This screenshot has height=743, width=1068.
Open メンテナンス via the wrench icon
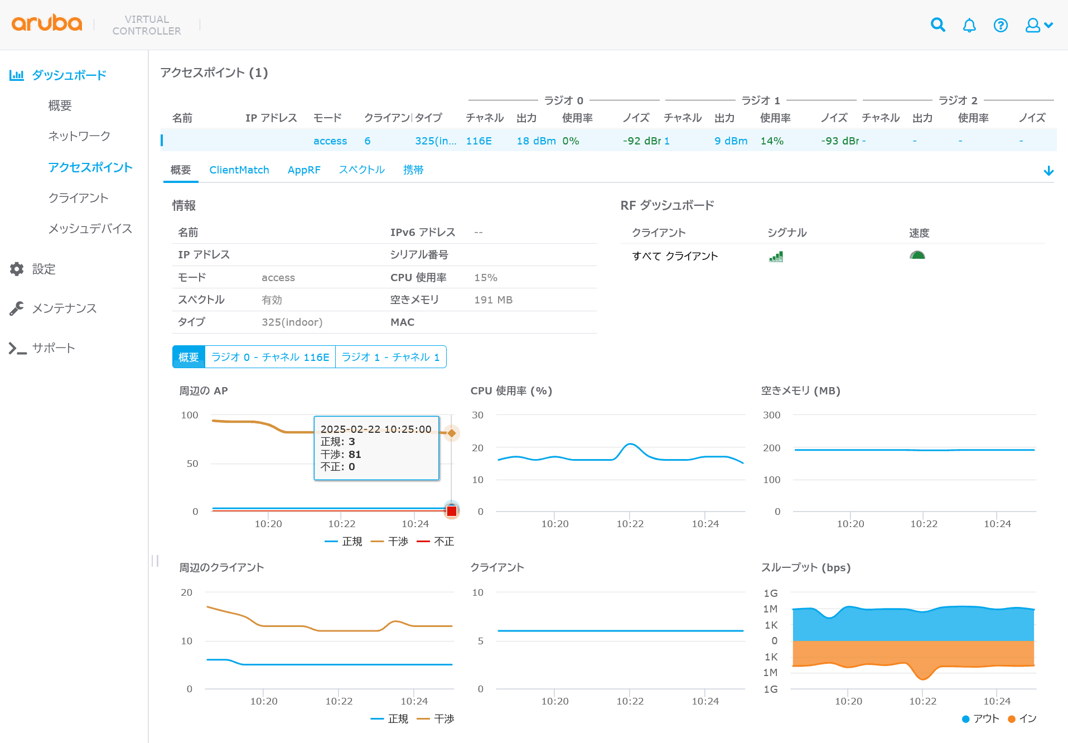(17, 308)
